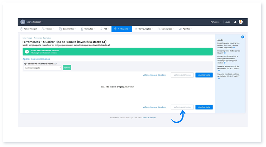The image size is (266, 147).
Task: Open 'Importar clientes a partir de um ficheiro' help
Action: pos(228,75)
